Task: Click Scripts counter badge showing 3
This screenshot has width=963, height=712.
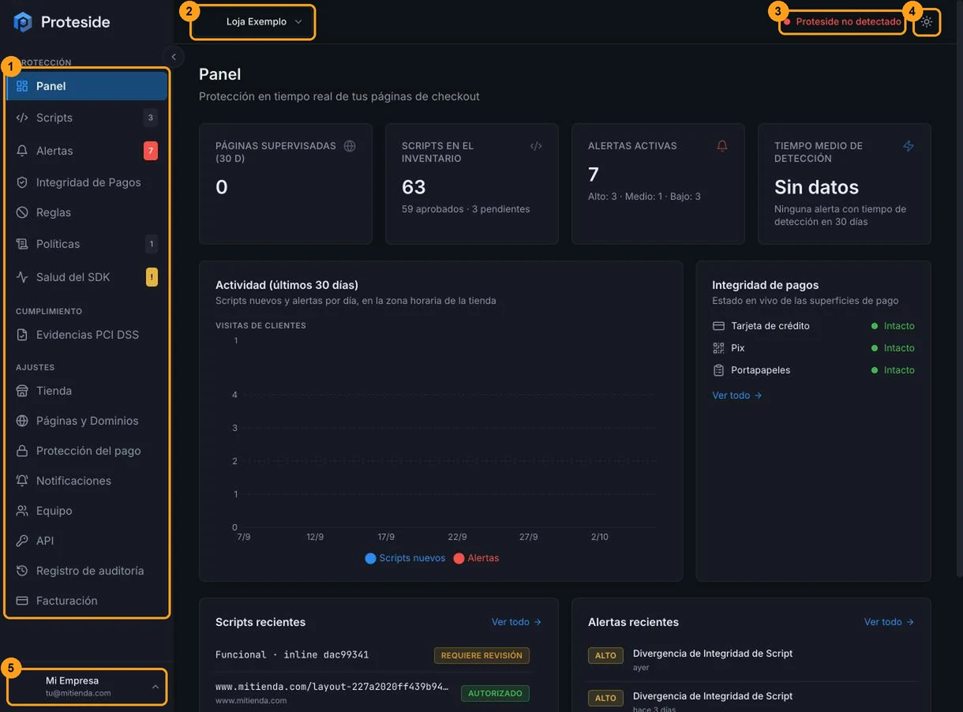Action: point(151,118)
